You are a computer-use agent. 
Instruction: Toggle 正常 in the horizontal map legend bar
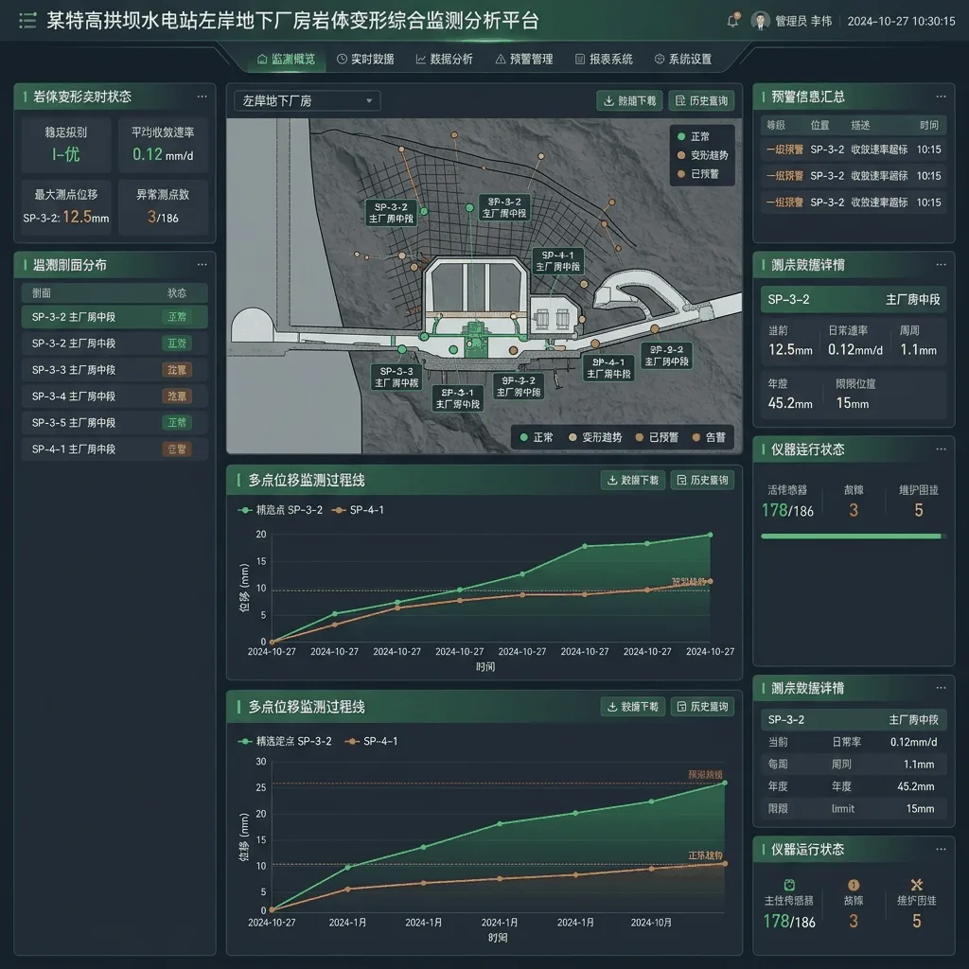[537, 437]
